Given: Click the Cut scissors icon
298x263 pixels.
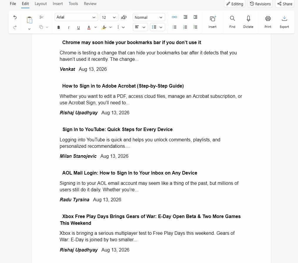Looking at the screenshot, I should coord(41,17).
